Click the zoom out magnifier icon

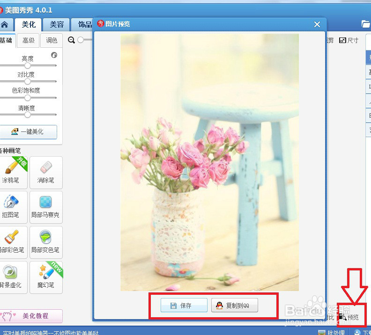click(71, 40)
